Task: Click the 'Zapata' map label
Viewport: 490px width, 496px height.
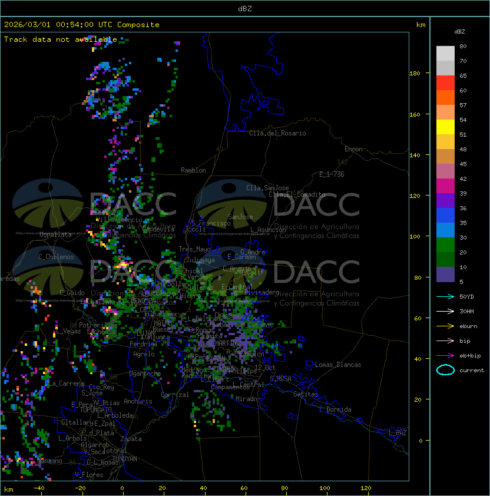Action: click(131, 439)
